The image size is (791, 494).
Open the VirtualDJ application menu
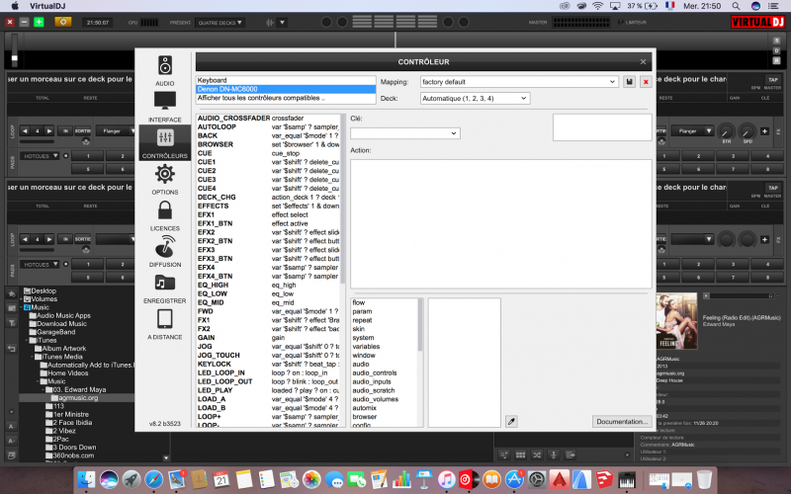point(47,6)
